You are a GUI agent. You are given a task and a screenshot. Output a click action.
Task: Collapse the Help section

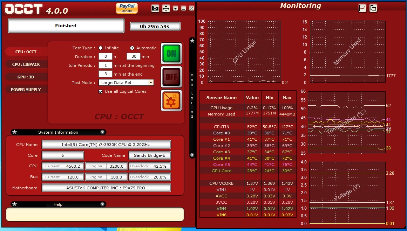pyautogui.click(x=102, y=204)
